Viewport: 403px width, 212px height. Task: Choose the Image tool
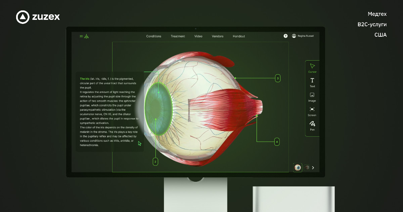[x=312, y=97]
